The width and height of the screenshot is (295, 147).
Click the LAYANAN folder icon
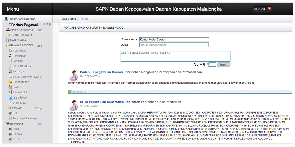(x=8, y=108)
